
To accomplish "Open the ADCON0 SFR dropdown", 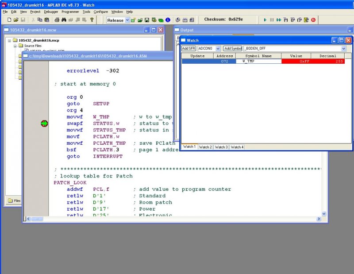I will [218, 48].
